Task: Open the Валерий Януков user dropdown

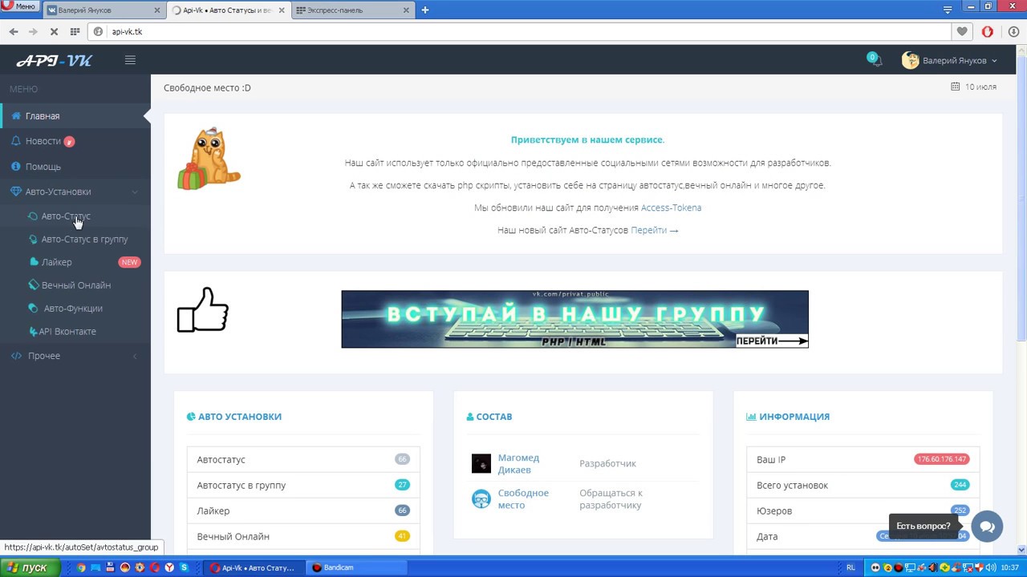Action: tap(949, 60)
